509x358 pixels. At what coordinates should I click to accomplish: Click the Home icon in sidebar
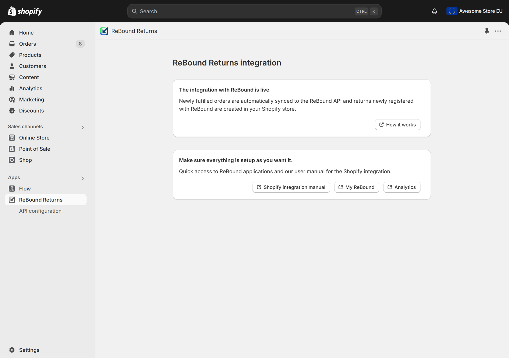pyautogui.click(x=12, y=33)
